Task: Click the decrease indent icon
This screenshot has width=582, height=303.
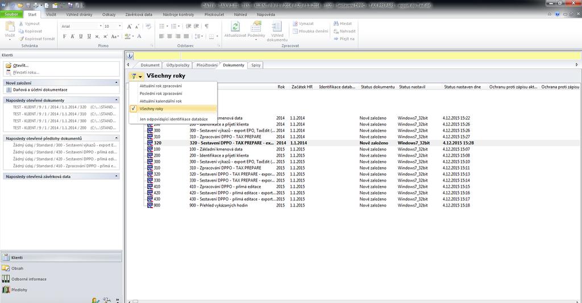Action: [x=188, y=26]
